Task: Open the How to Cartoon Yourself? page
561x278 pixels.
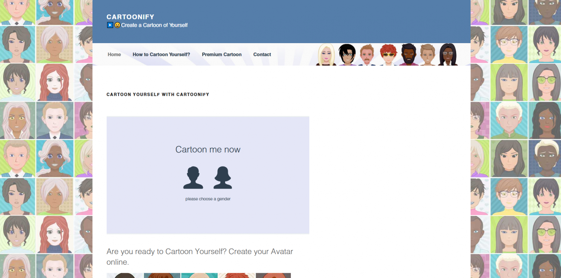Action: 161,55
